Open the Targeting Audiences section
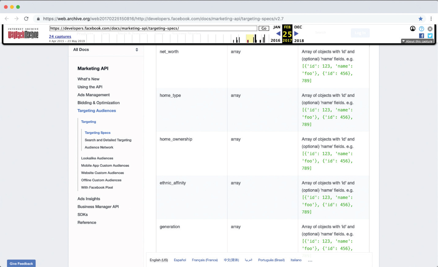Viewport: 438px width, 267px height. [97, 111]
